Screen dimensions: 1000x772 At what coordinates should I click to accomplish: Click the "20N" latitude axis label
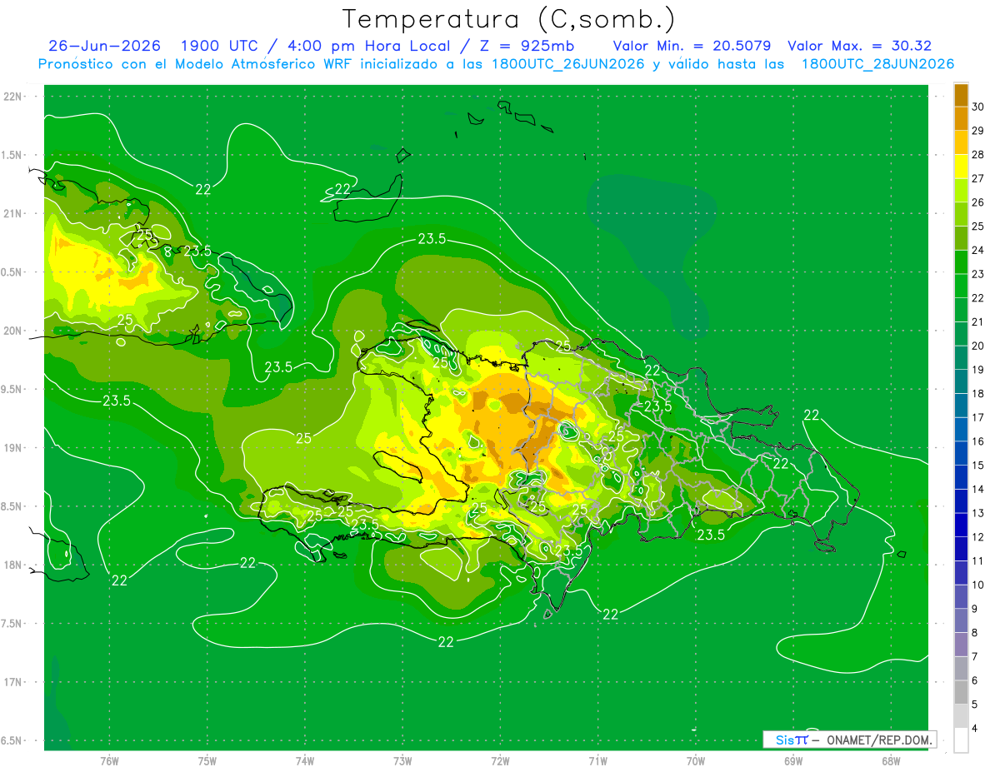pos(13,331)
